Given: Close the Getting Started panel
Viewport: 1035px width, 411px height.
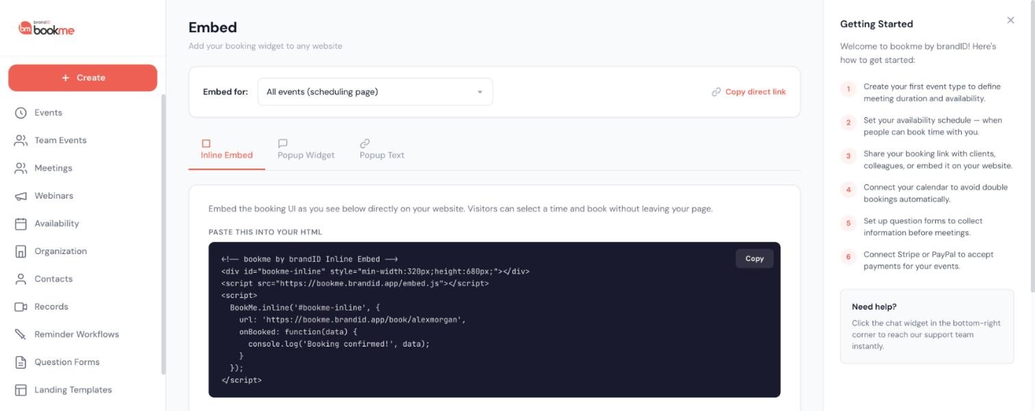Looking at the screenshot, I should pyautogui.click(x=1010, y=21).
